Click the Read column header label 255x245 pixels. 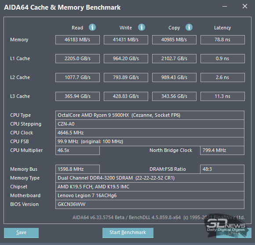[x=77, y=28]
